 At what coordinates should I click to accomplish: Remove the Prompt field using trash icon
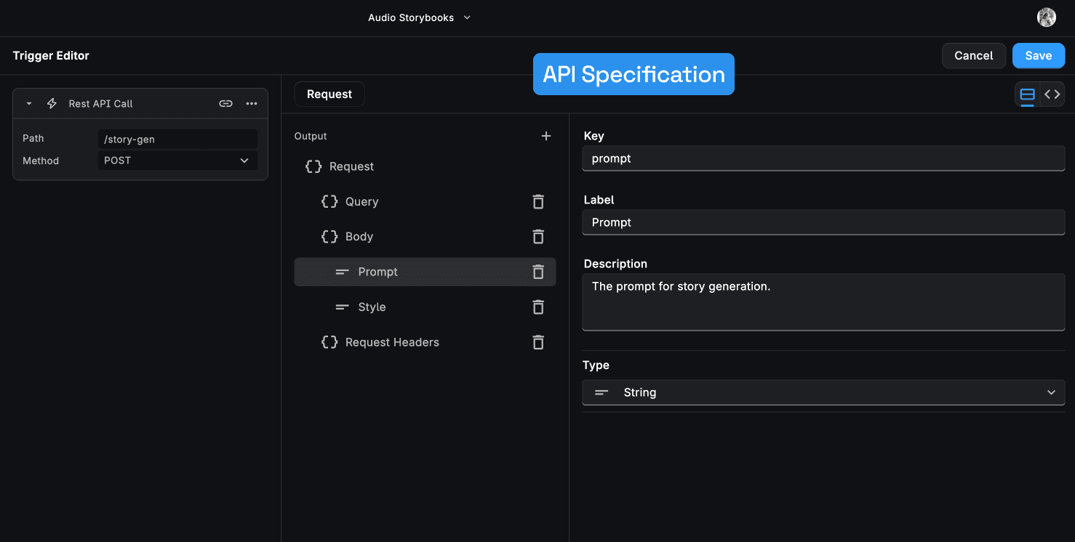point(538,272)
